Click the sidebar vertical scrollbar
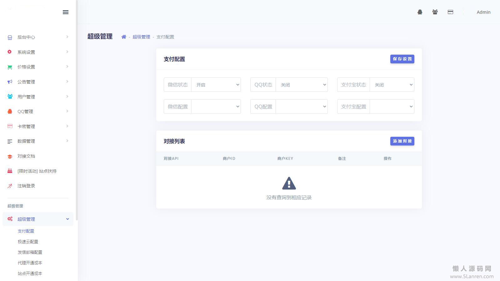 tap(77, 110)
